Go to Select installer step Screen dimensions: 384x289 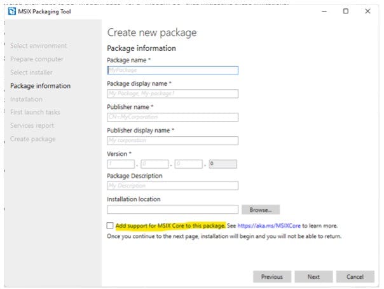pos(31,73)
